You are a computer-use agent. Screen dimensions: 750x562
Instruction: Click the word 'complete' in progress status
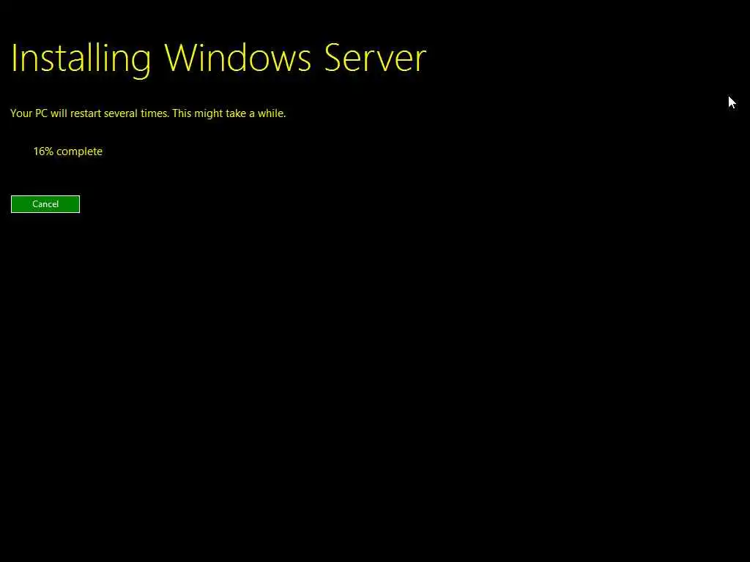[x=79, y=152]
